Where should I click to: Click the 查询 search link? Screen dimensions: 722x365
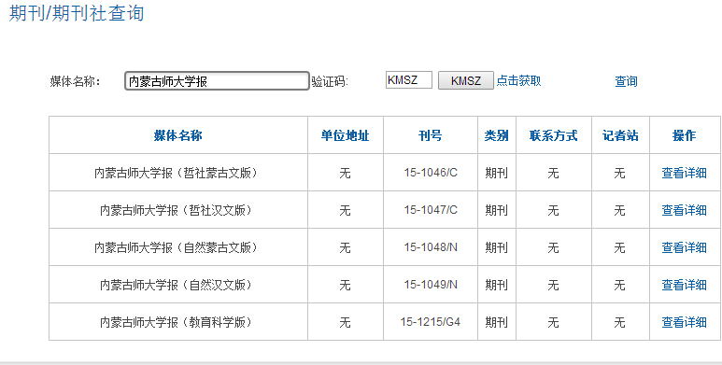tap(626, 81)
